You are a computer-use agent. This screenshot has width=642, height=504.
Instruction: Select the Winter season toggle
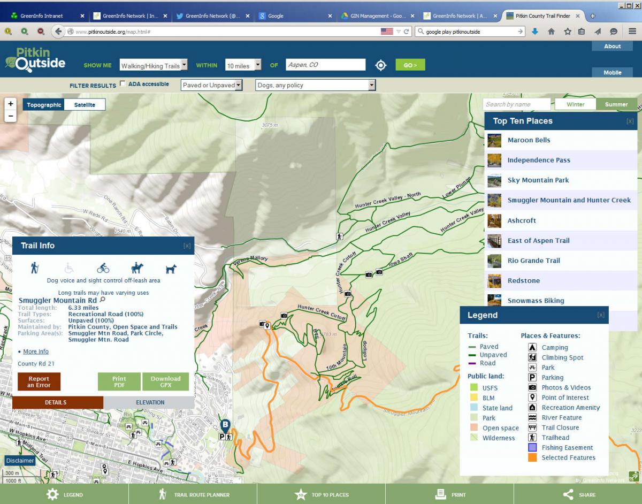click(576, 104)
